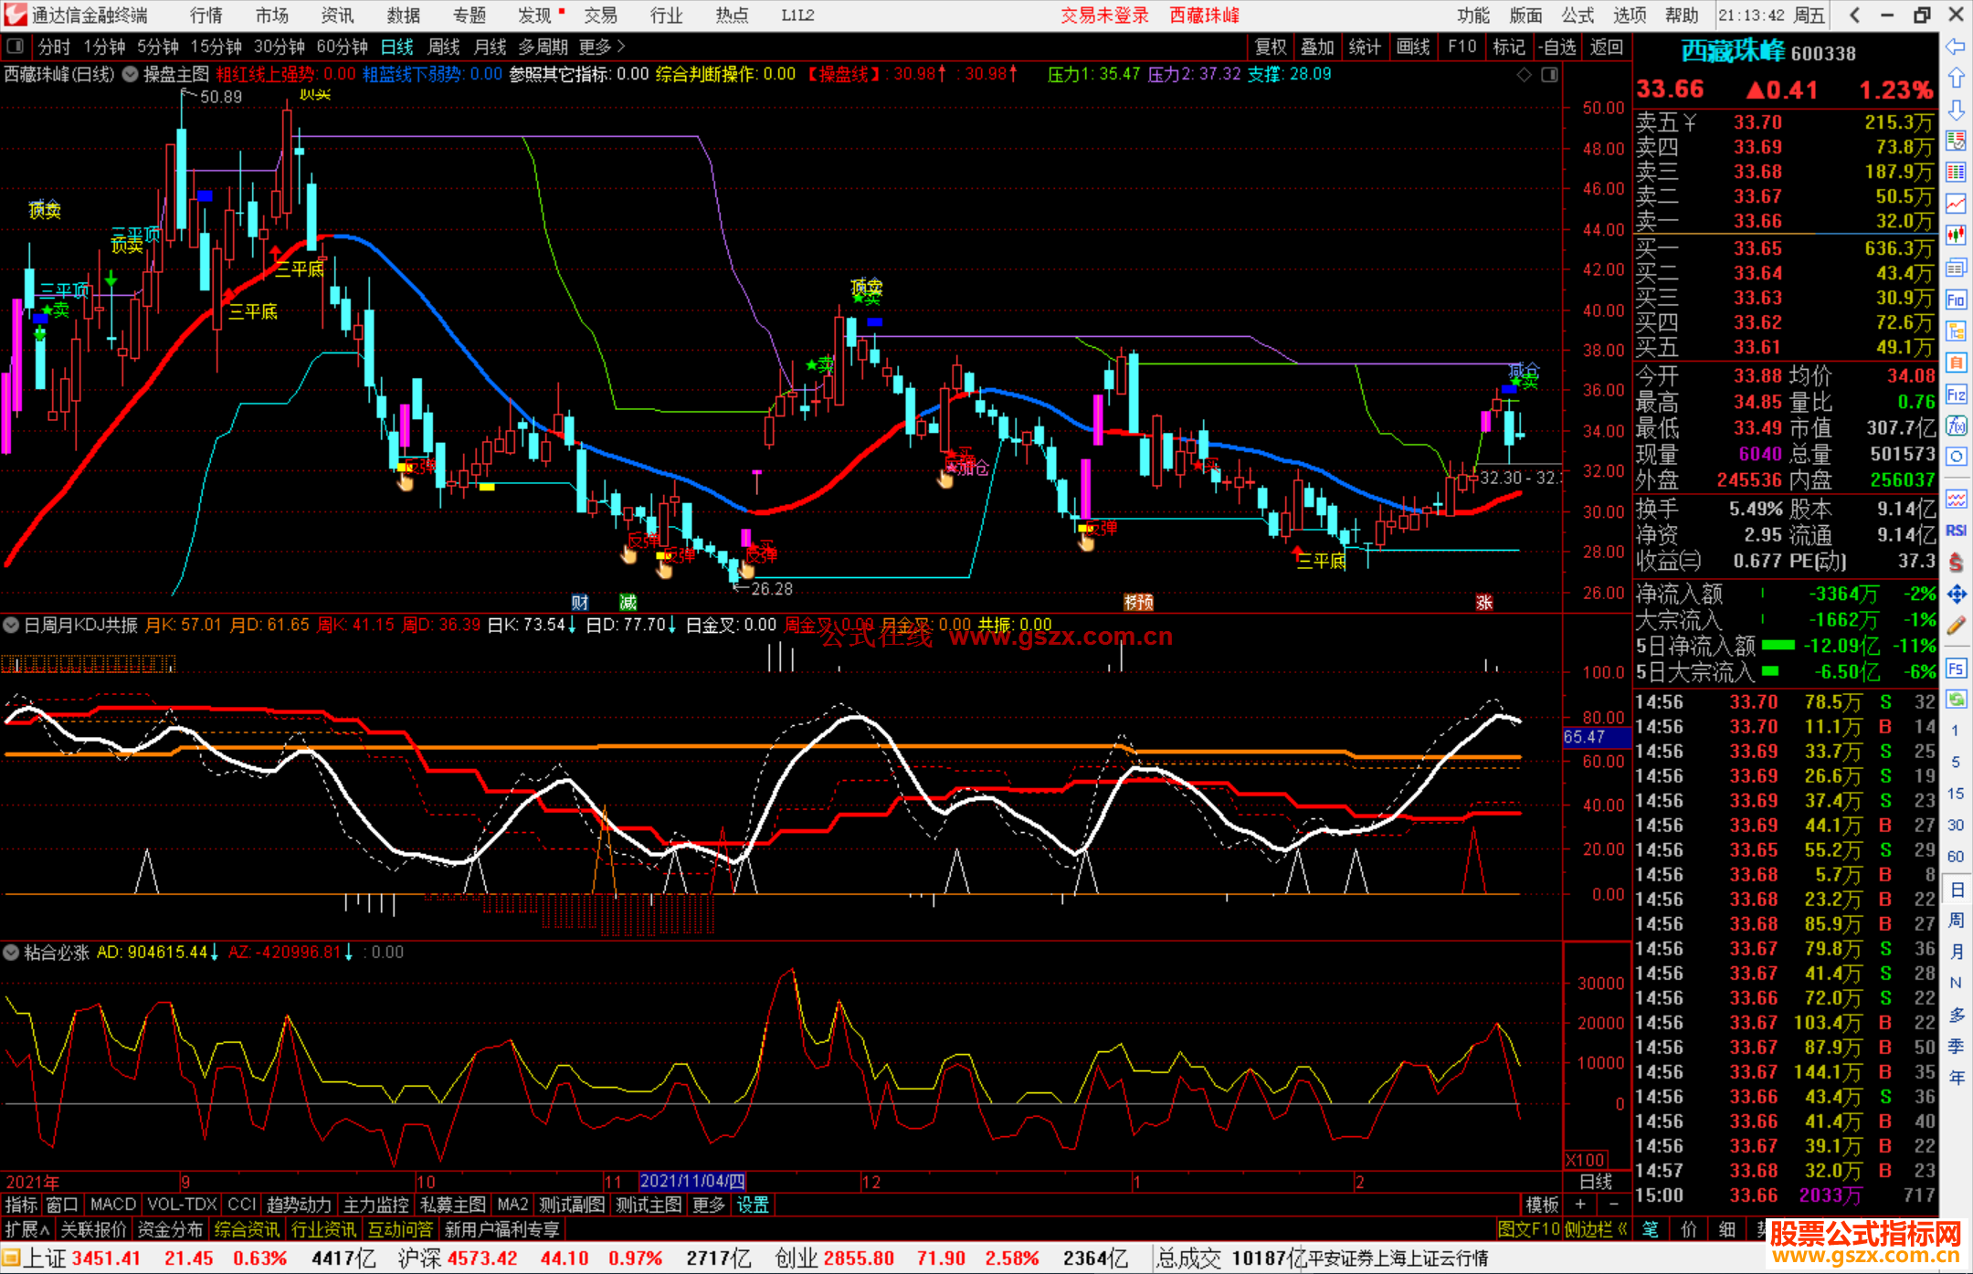Collapse the 侧边栏 sidebar toggle
Image resolution: width=1973 pixels, height=1274 pixels.
1597,1230
